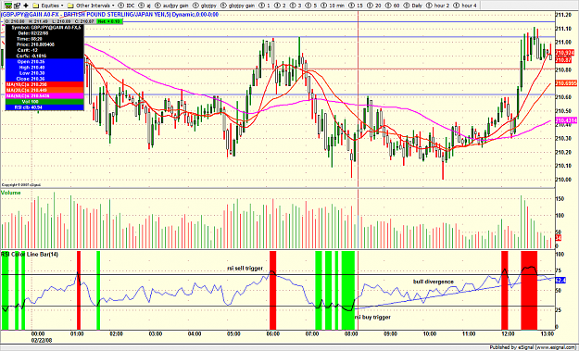Load the gbpjpy shortcut
This screenshot has height=351, width=579.
pyautogui.click(x=205, y=6)
